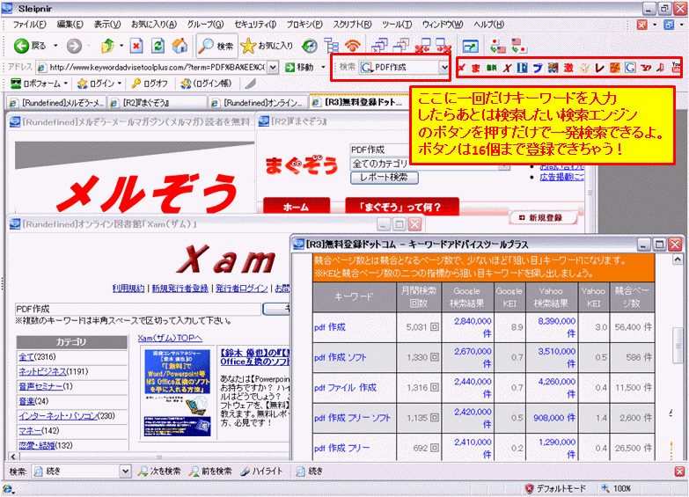Expand the search box PDF作成 dropdown
Screen dimensions: 689x497
click(444, 67)
